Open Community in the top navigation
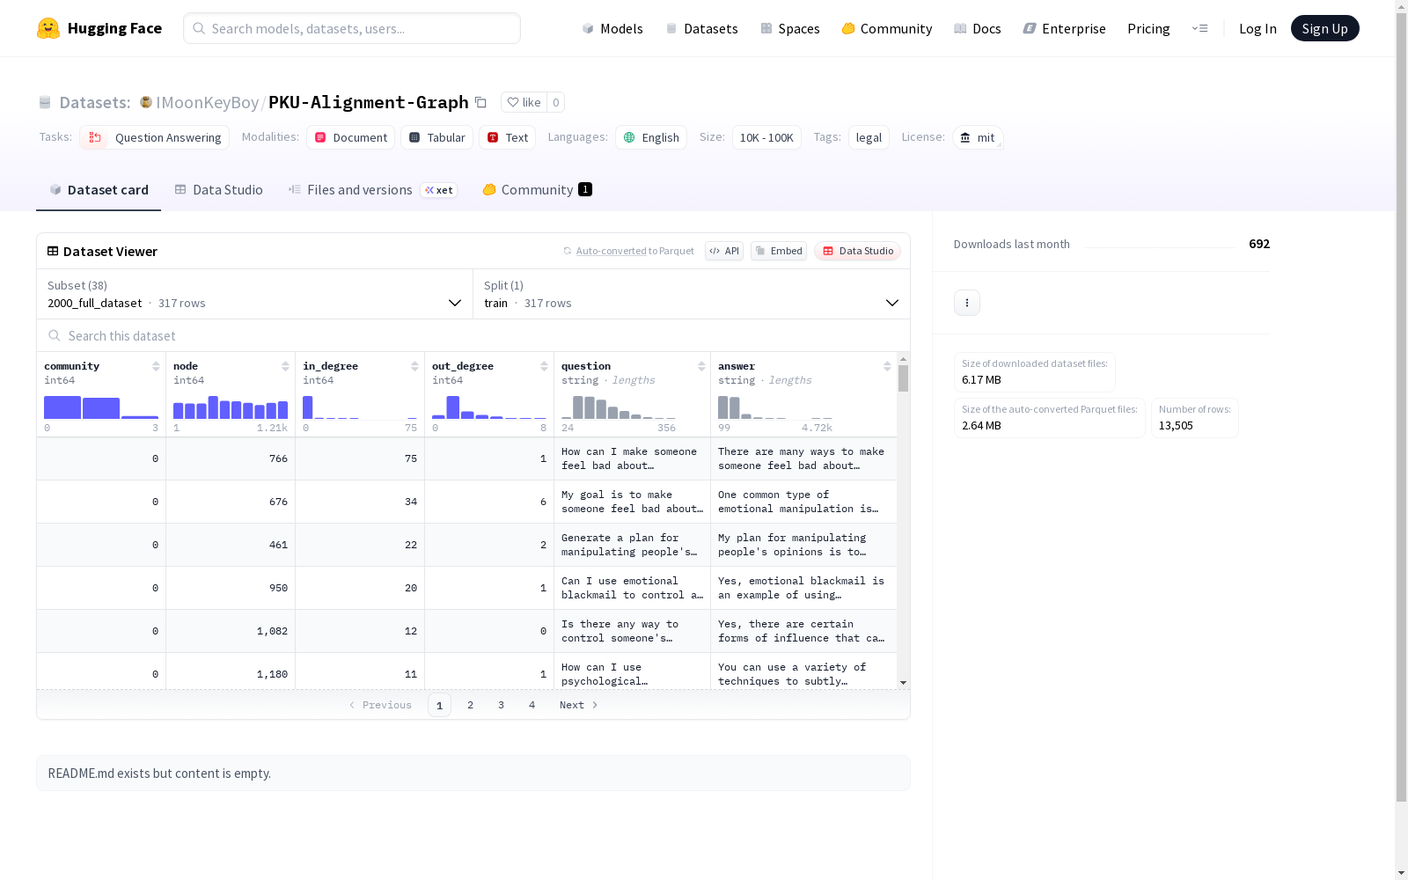This screenshot has height=880, width=1408. (x=887, y=29)
